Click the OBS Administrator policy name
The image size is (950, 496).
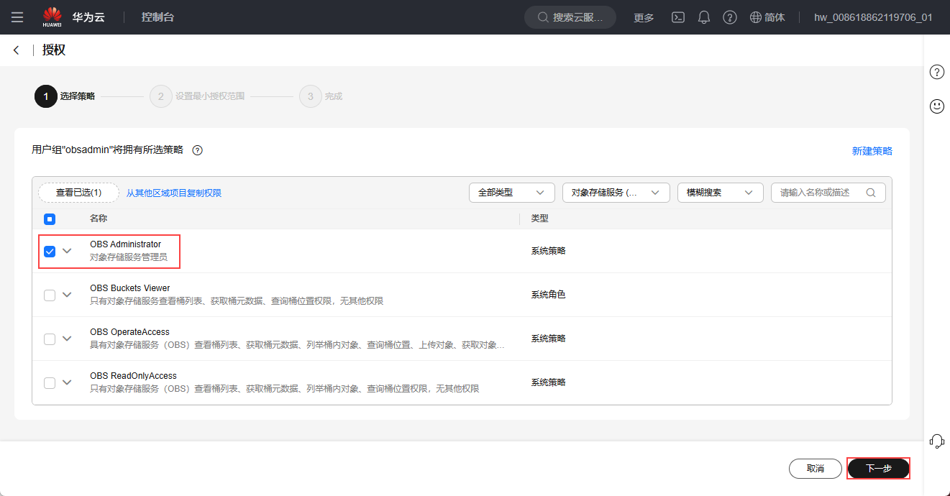pyautogui.click(x=125, y=244)
